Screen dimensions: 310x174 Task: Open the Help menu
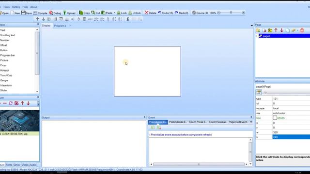click(25, 7)
